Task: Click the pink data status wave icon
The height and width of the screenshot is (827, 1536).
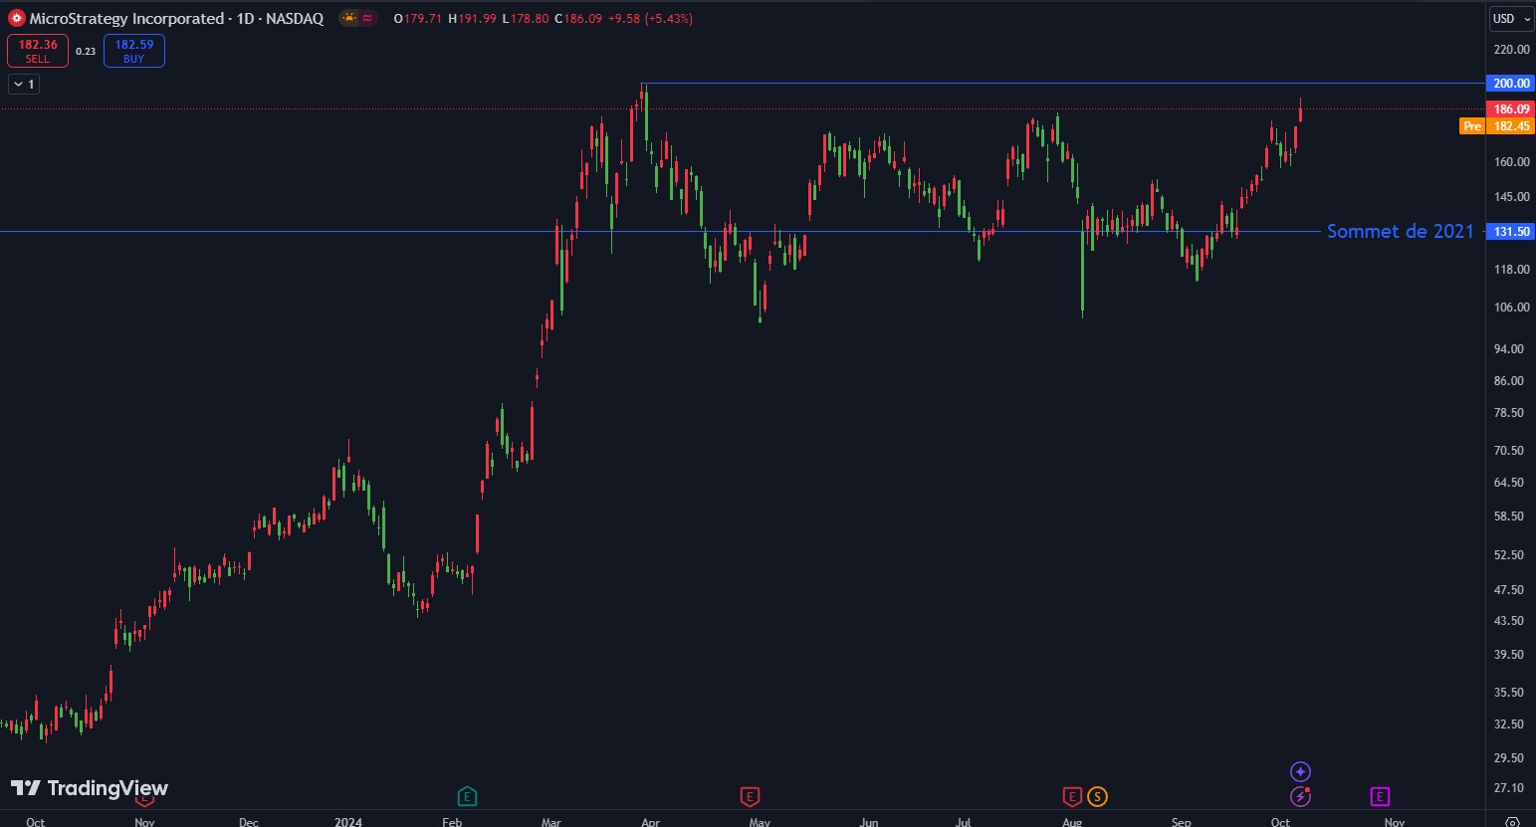Action: (x=367, y=18)
